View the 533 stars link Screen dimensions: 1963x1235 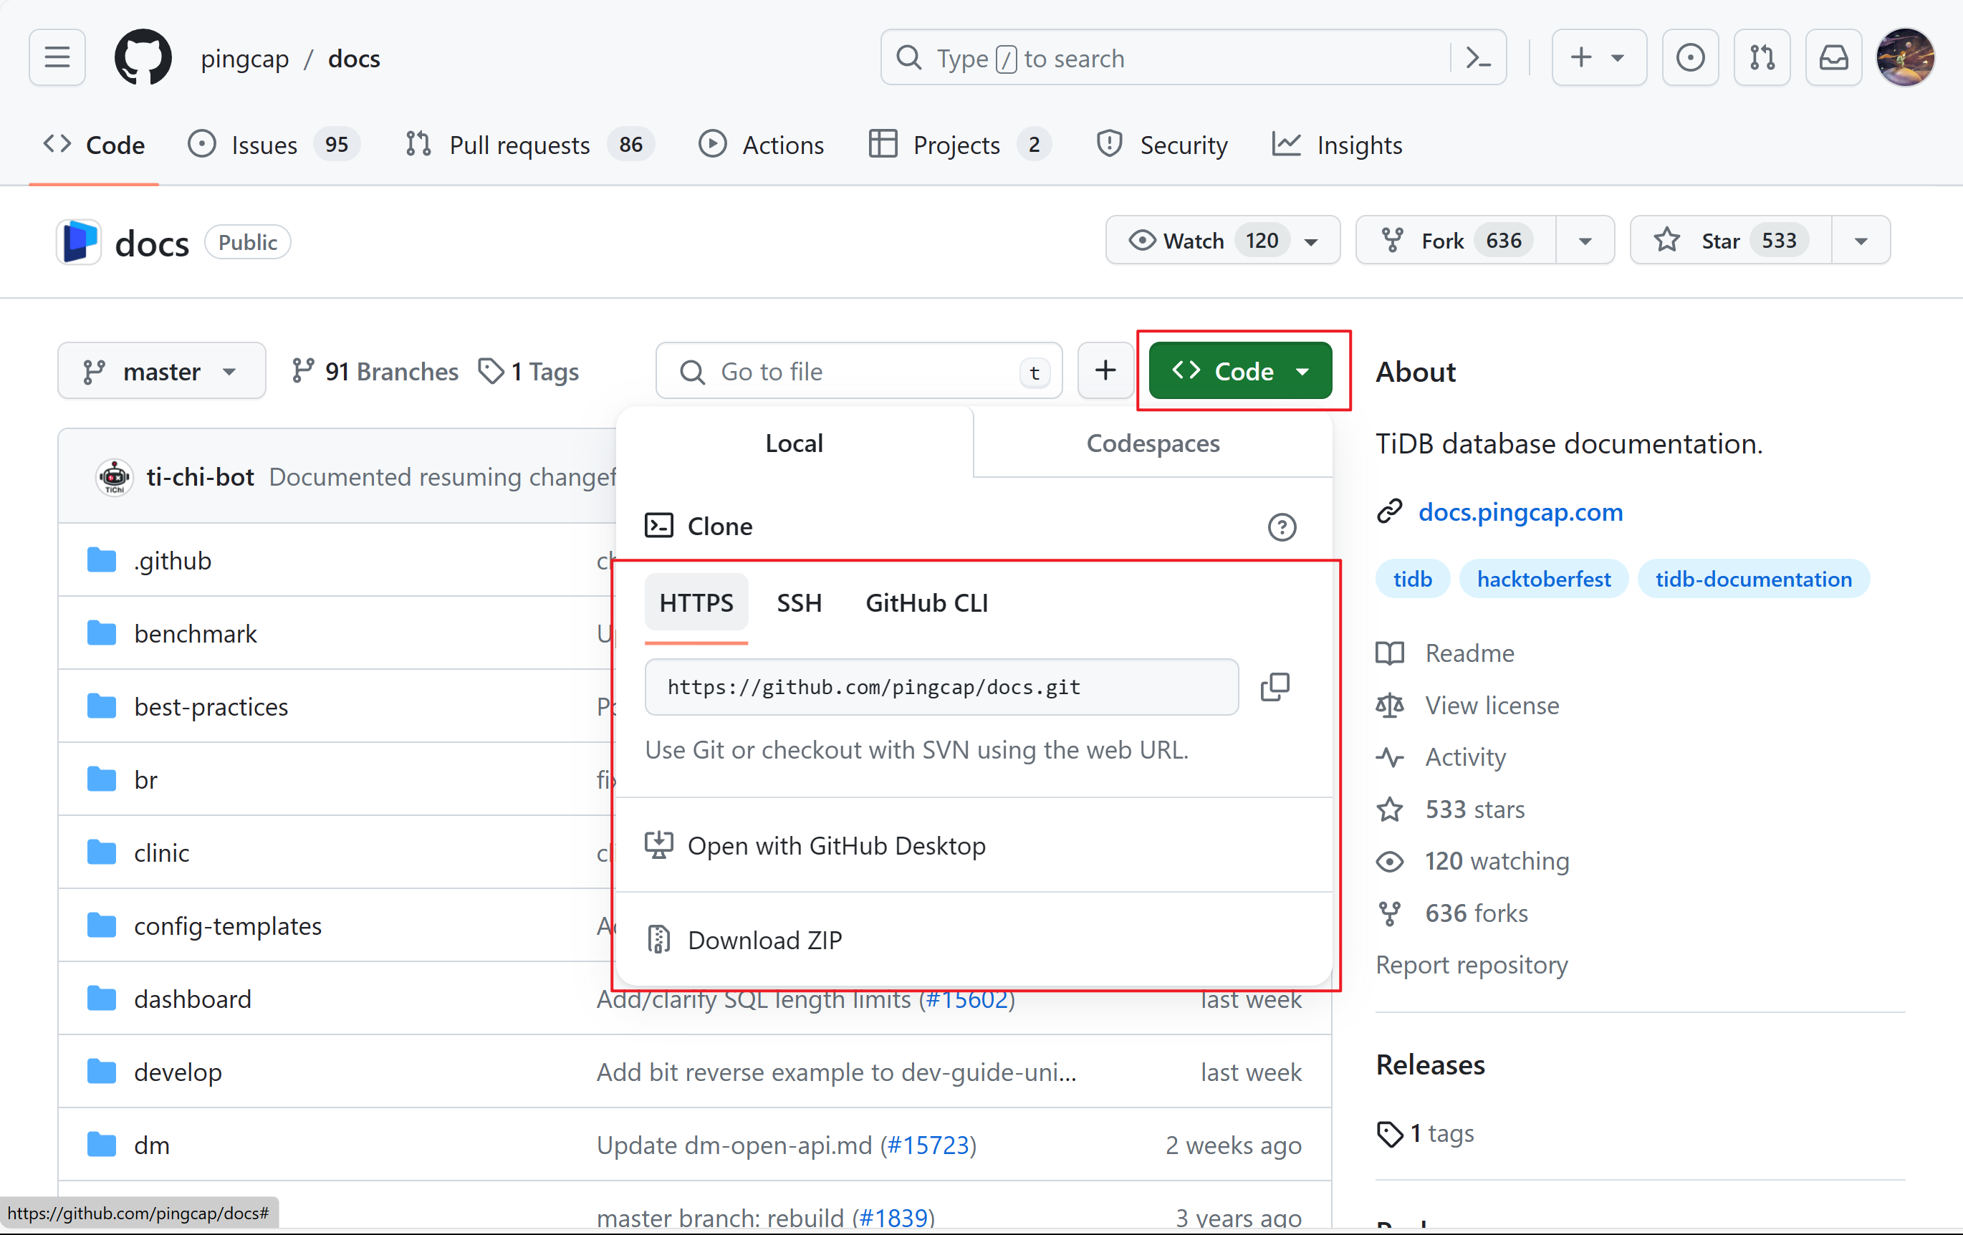coord(1451,809)
